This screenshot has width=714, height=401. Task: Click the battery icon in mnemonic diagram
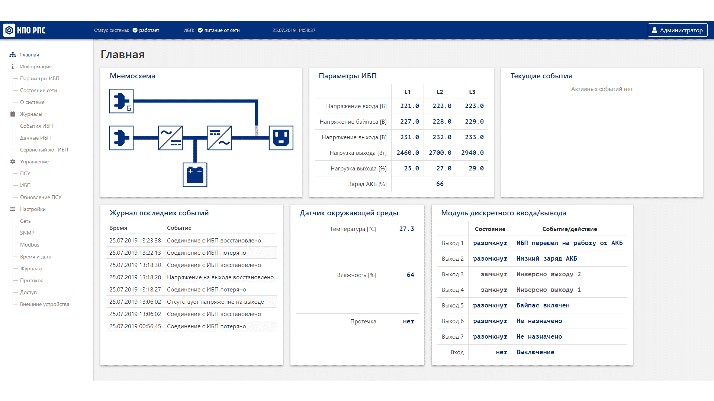(195, 175)
